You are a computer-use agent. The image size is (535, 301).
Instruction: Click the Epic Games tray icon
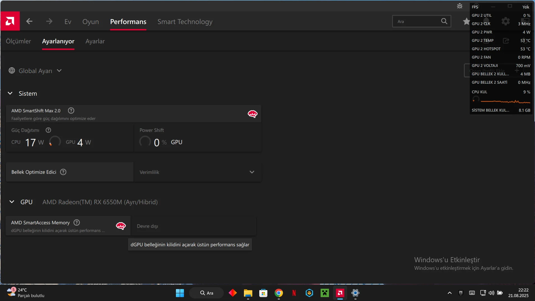tap(461, 293)
